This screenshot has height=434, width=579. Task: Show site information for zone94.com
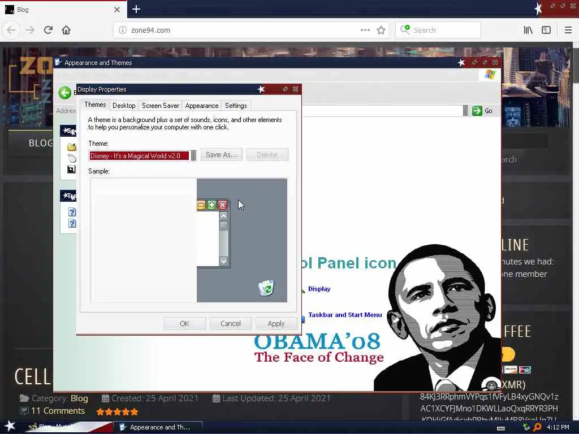pos(123,31)
